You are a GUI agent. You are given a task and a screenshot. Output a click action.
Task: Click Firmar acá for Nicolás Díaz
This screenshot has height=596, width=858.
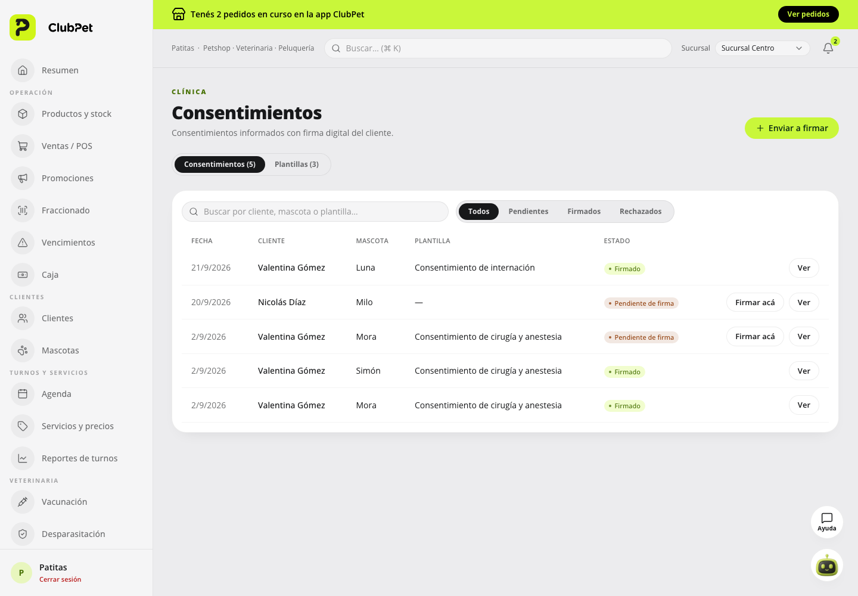click(755, 302)
